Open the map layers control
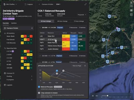Image resolution: width=134 pixels, height=100 pixels. 131,10
